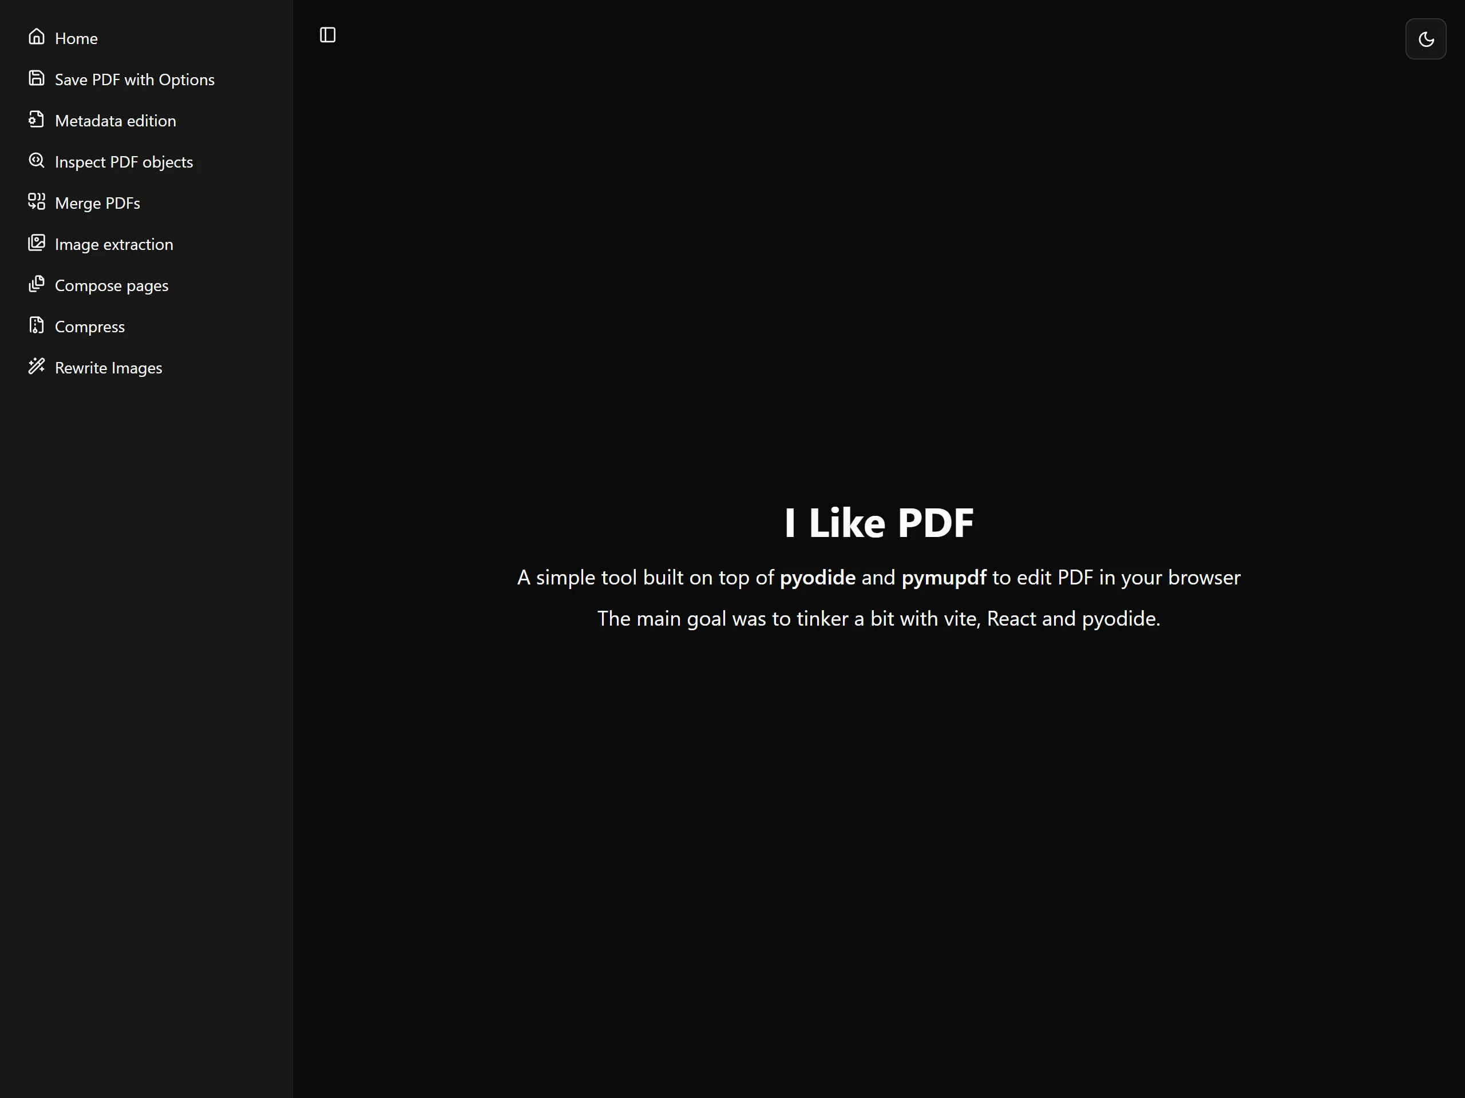Viewport: 1465px width, 1098px height.
Task: Select Rewrite Images in the sidebar
Action: pos(109,367)
